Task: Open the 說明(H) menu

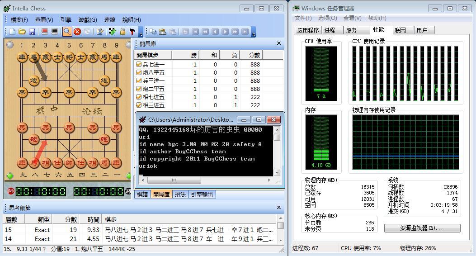Action: click(132, 20)
